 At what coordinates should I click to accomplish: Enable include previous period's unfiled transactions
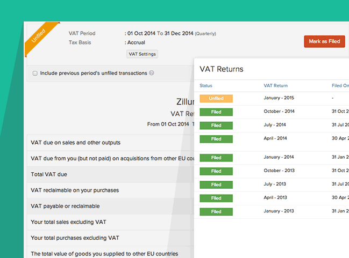[35, 73]
